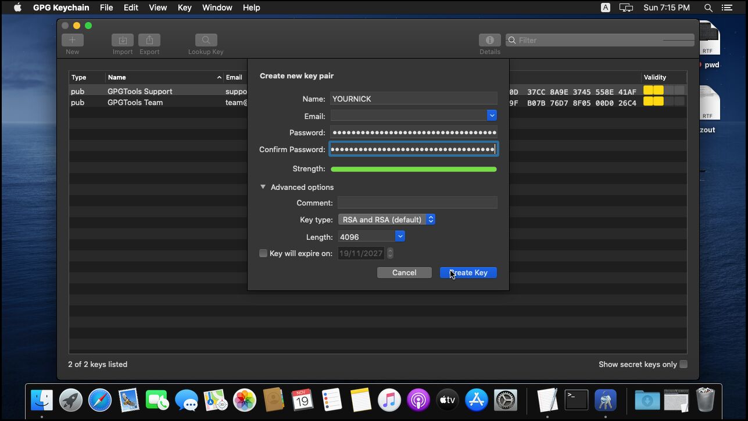This screenshot has width=748, height=421.
Task: Launch Terminal from the Dock
Action: coord(576,400)
